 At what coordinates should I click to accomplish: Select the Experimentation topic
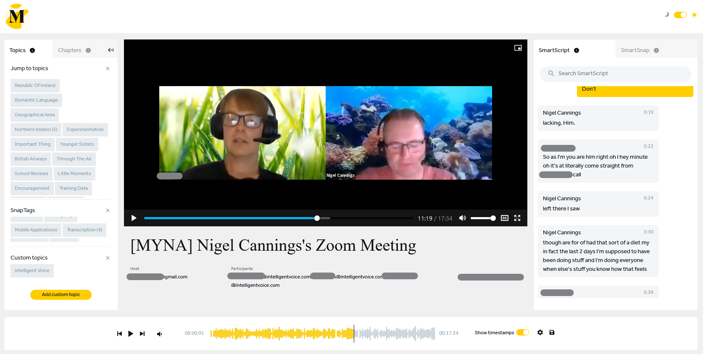[x=85, y=129]
